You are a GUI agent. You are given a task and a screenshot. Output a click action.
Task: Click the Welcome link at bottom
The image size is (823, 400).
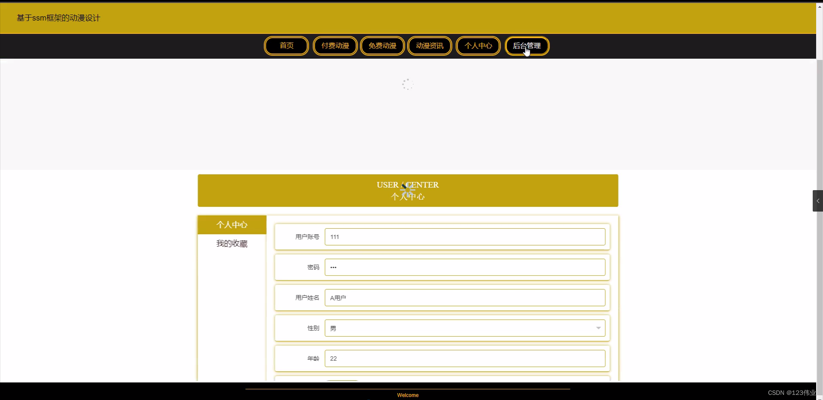(x=408, y=395)
